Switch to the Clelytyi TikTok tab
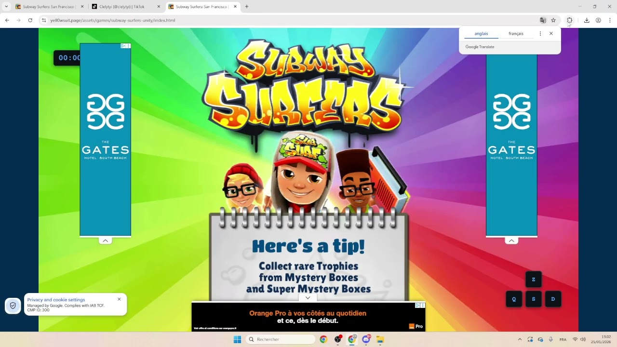This screenshot has width=617, height=347. 125,7
